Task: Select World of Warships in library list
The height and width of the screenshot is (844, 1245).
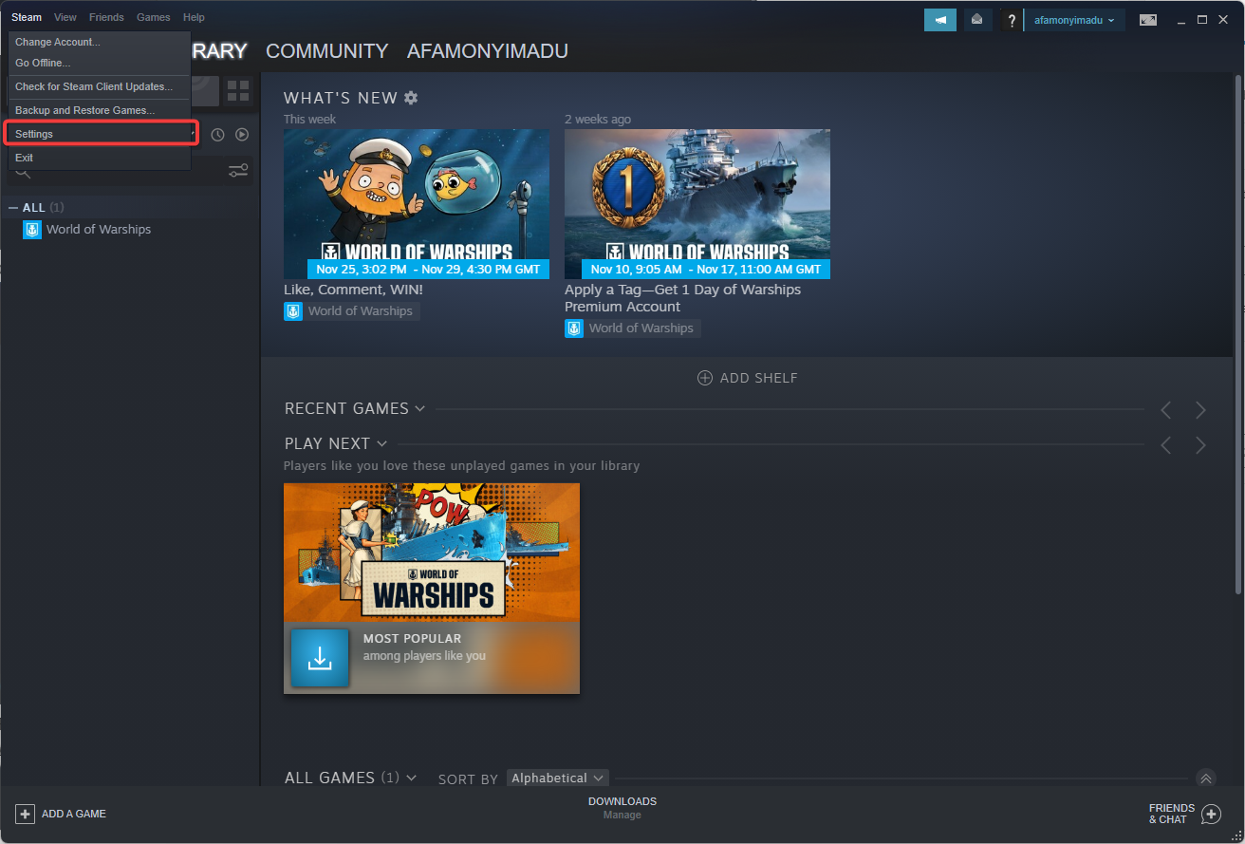Action: click(x=99, y=230)
